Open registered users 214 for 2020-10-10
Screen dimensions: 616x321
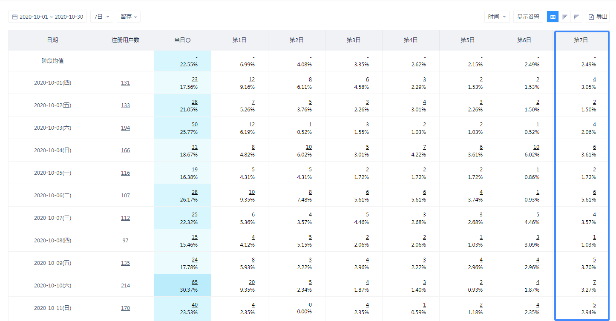coord(125,286)
